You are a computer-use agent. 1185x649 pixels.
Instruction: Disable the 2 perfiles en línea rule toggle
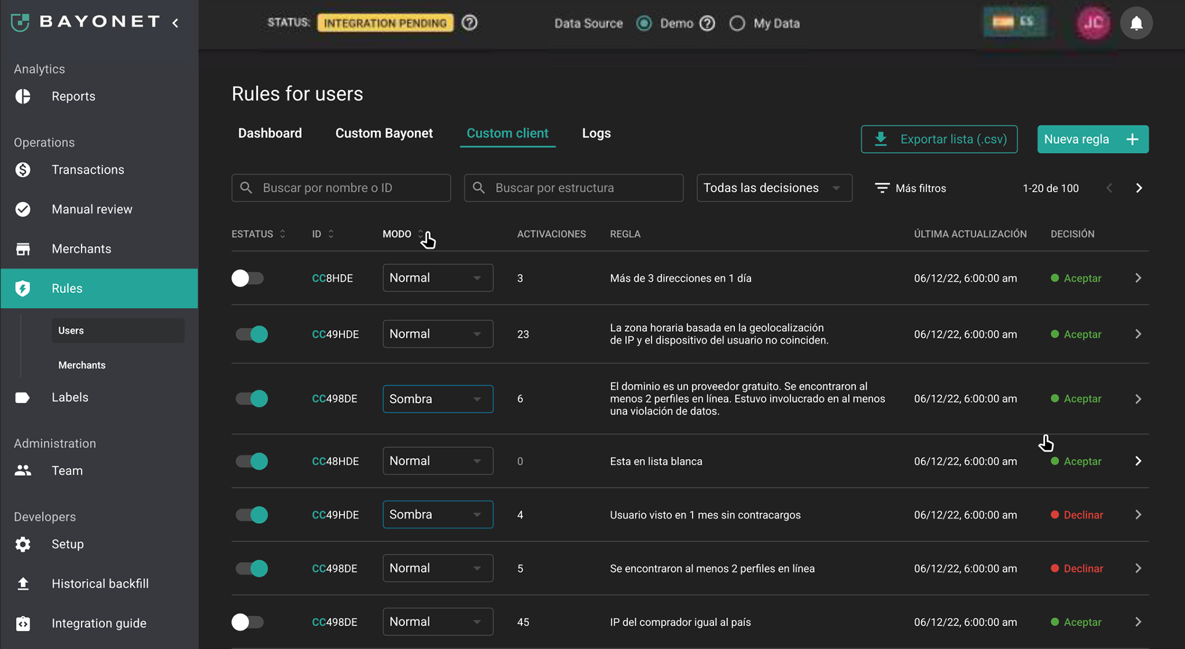point(252,568)
